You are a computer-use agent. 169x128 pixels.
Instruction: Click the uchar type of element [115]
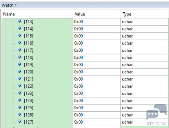pos(127,36)
